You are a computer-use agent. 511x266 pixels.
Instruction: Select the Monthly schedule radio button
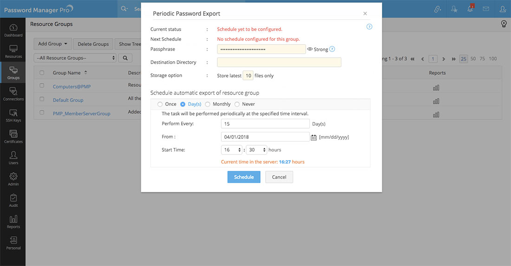coord(208,104)
